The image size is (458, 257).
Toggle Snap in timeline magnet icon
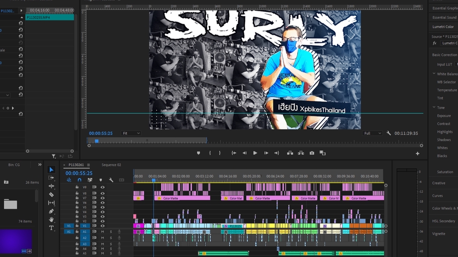(x=80, y=180)
